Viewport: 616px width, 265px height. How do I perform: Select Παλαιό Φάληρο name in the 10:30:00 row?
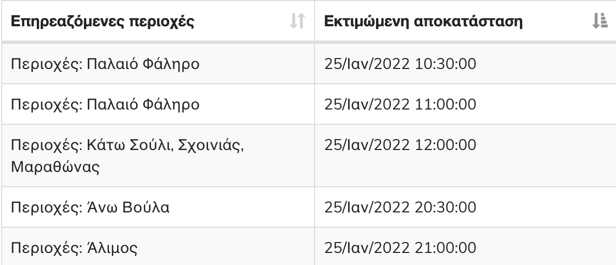[x=143, y=64]
